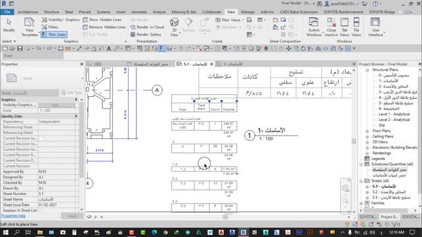The height and width of the screenshot is (237, 422).
Task: Click the thin lines icon in quick toolbar
Action: pyautogui.click(x=162, y=49)
